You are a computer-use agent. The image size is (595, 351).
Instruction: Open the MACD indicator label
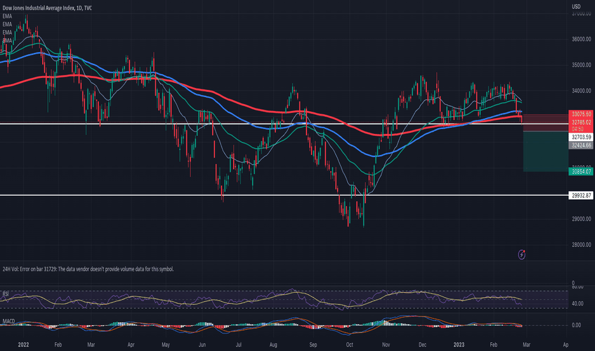[x=9, y=321]
